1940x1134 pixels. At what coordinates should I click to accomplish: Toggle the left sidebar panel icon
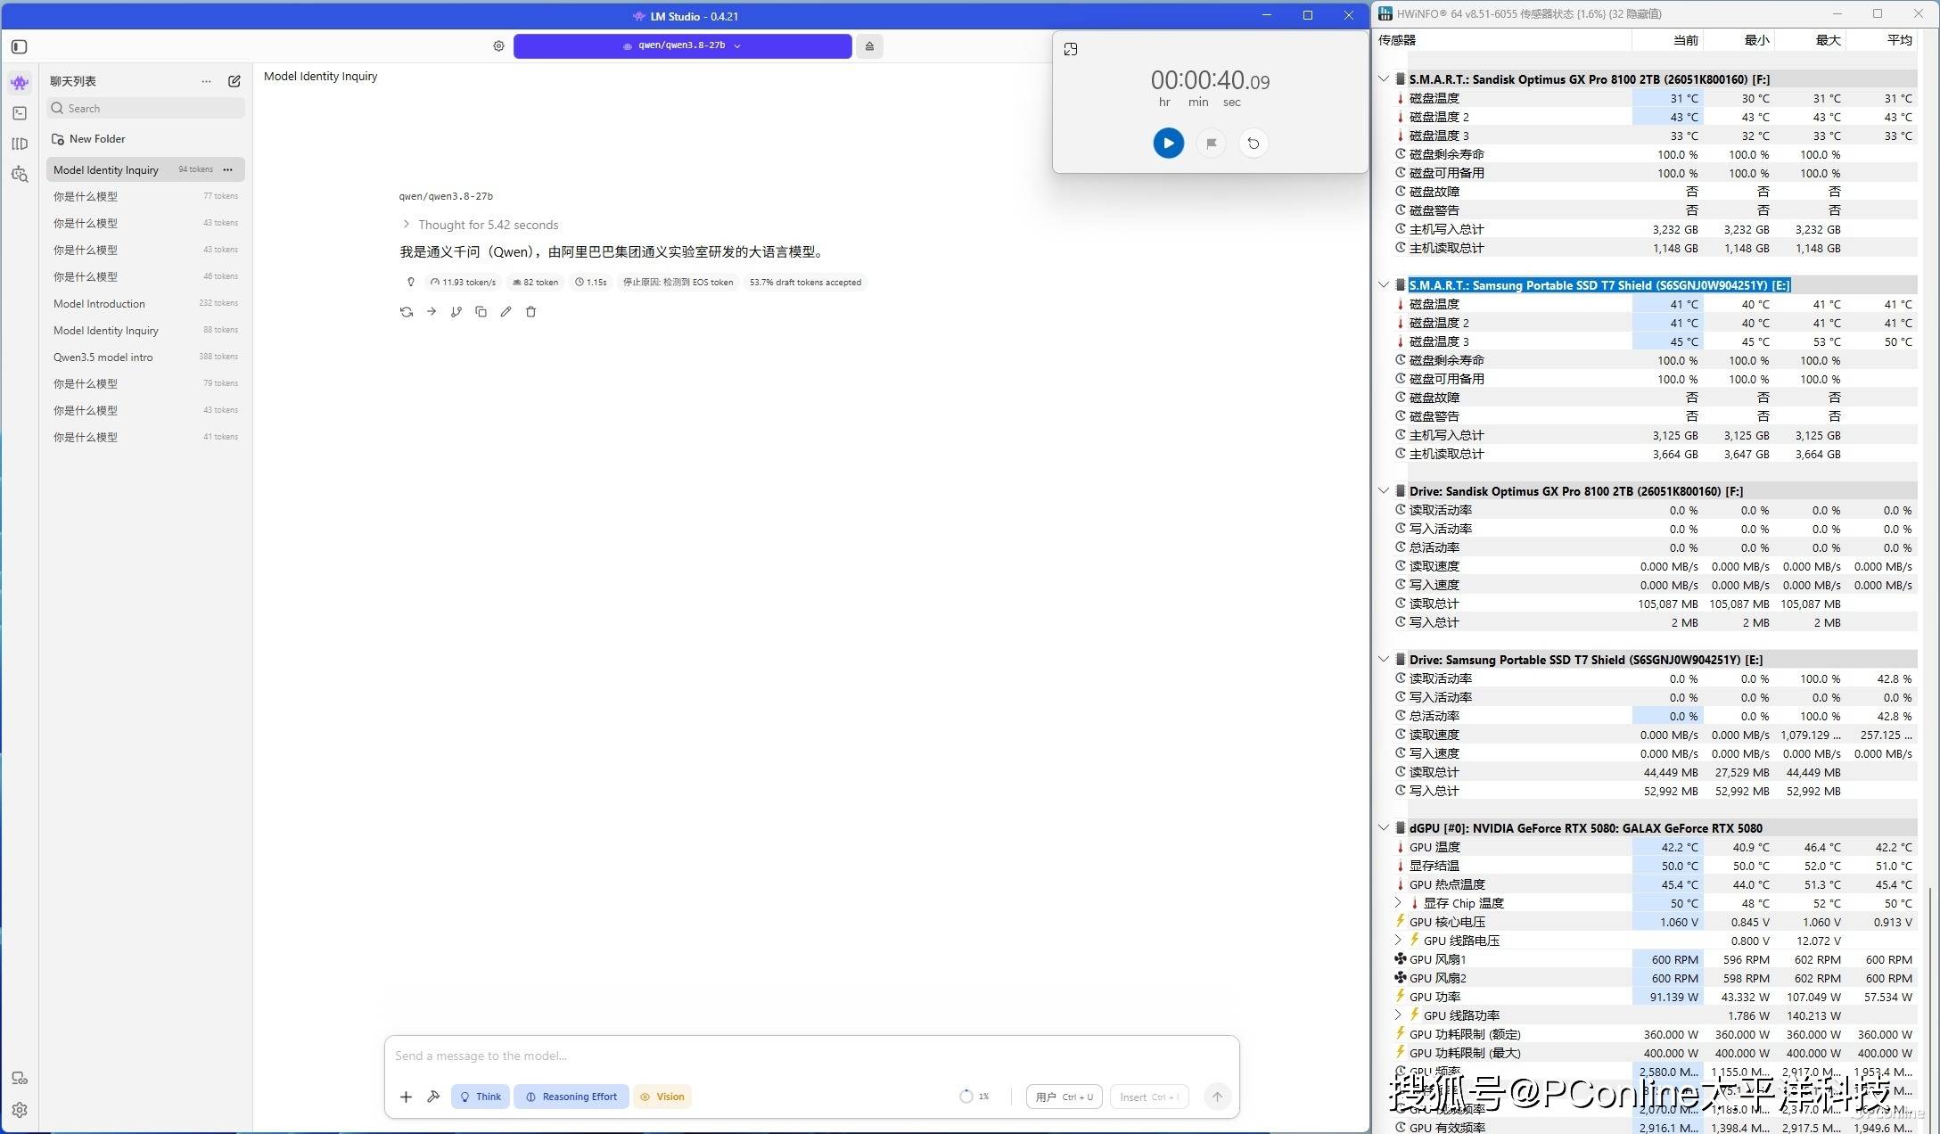pos(20,46)
